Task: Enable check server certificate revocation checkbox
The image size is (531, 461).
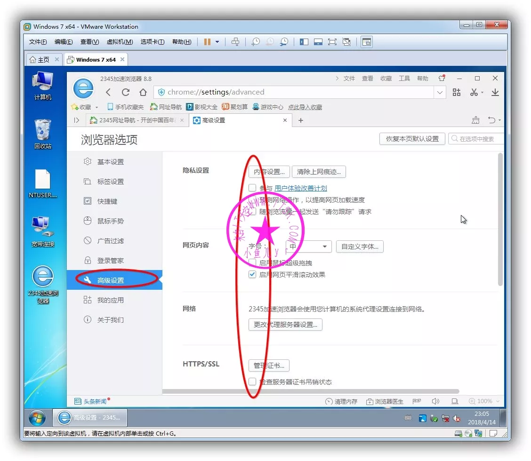Action: 252,382
